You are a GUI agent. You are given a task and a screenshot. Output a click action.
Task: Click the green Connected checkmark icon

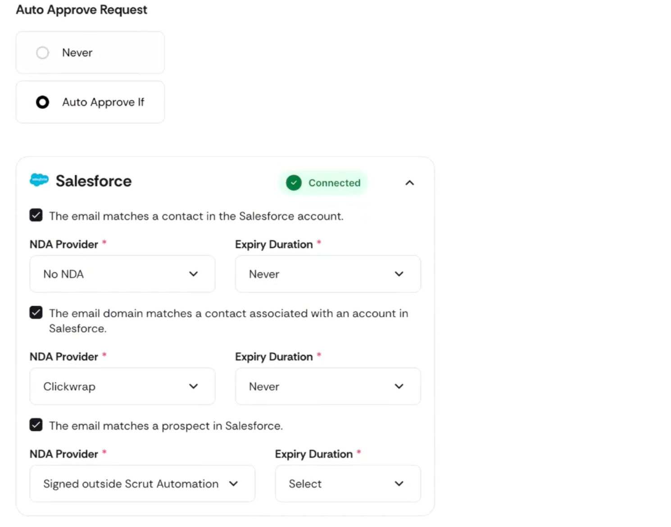tap(294, 183)
